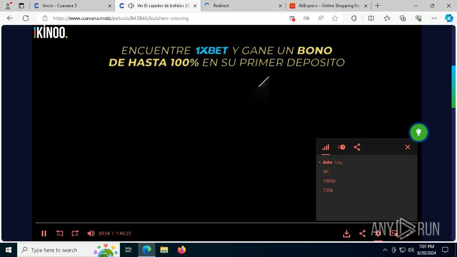
Task: Open the Windows Start menu
Action: [9, 250]
